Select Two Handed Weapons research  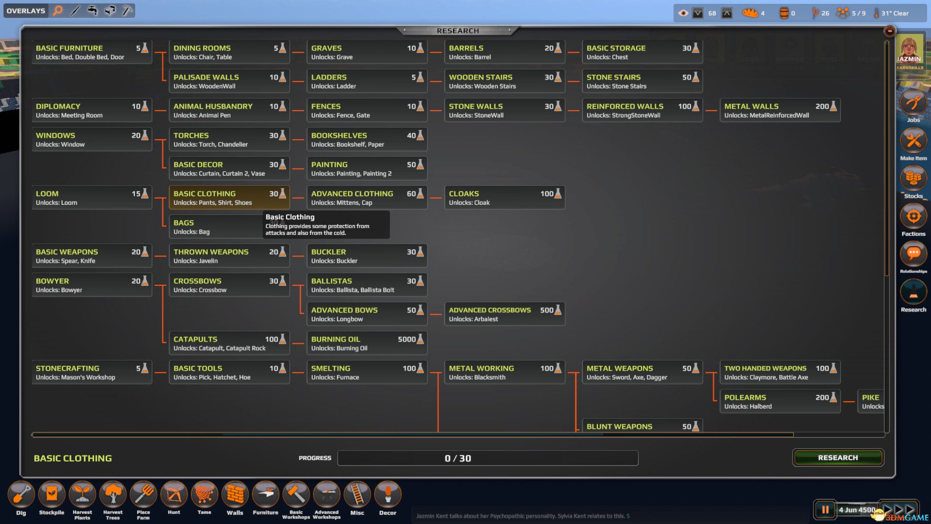780,373
